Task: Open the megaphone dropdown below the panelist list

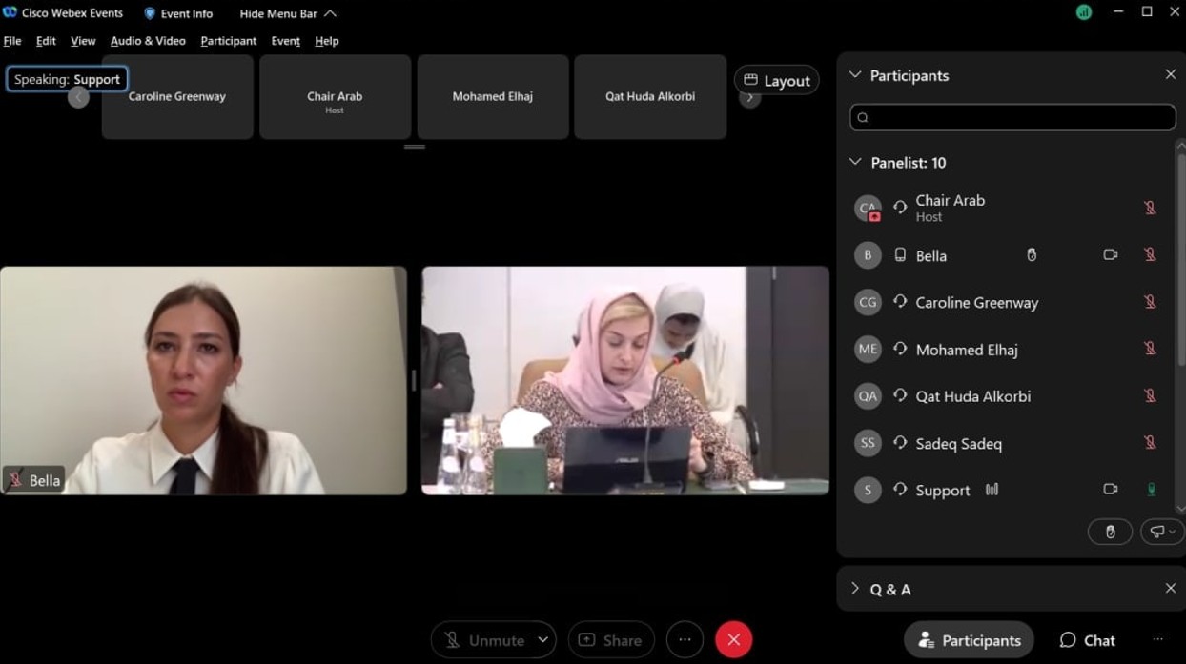Action: [1162, 532]
